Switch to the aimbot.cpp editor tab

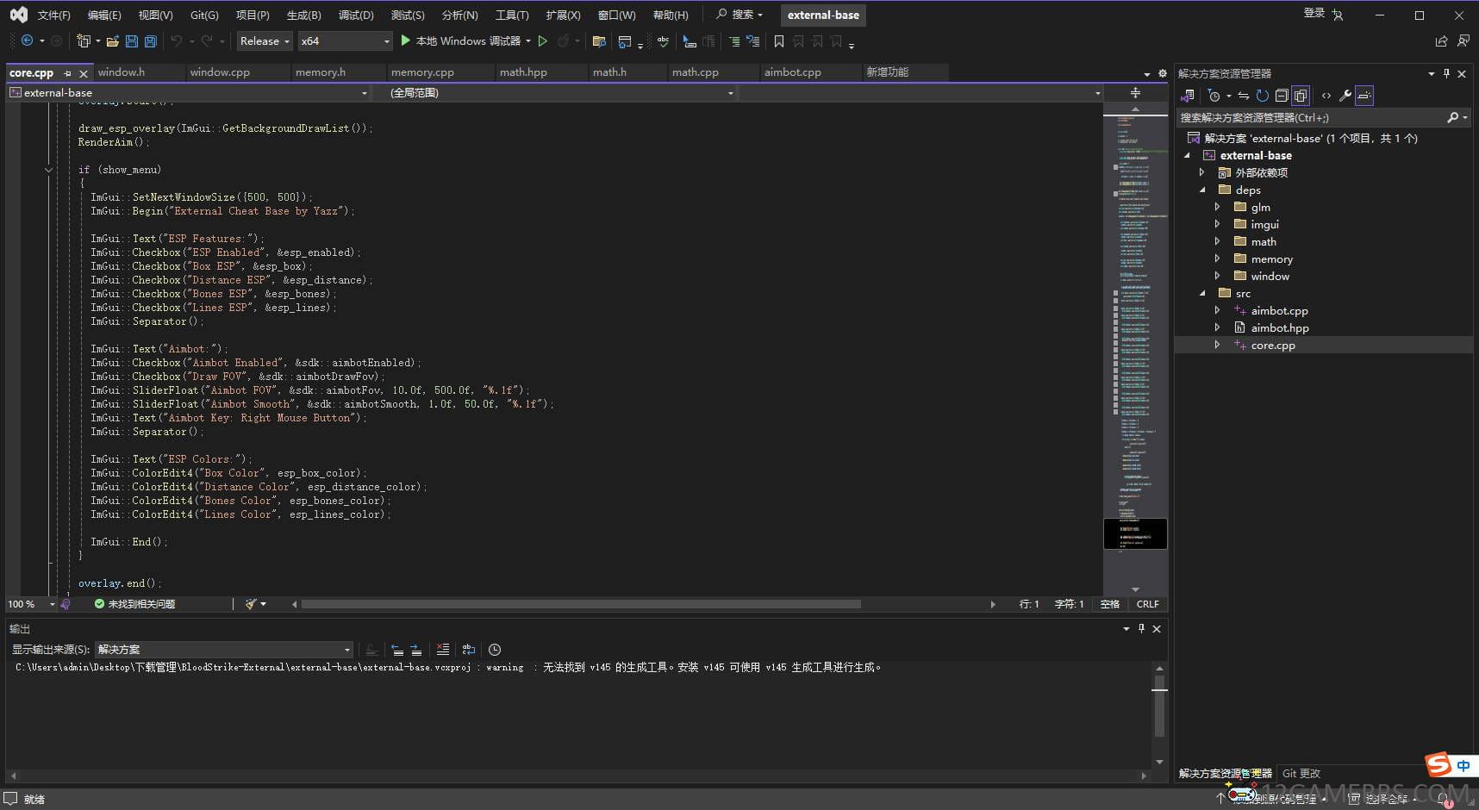tap(792, 72)
